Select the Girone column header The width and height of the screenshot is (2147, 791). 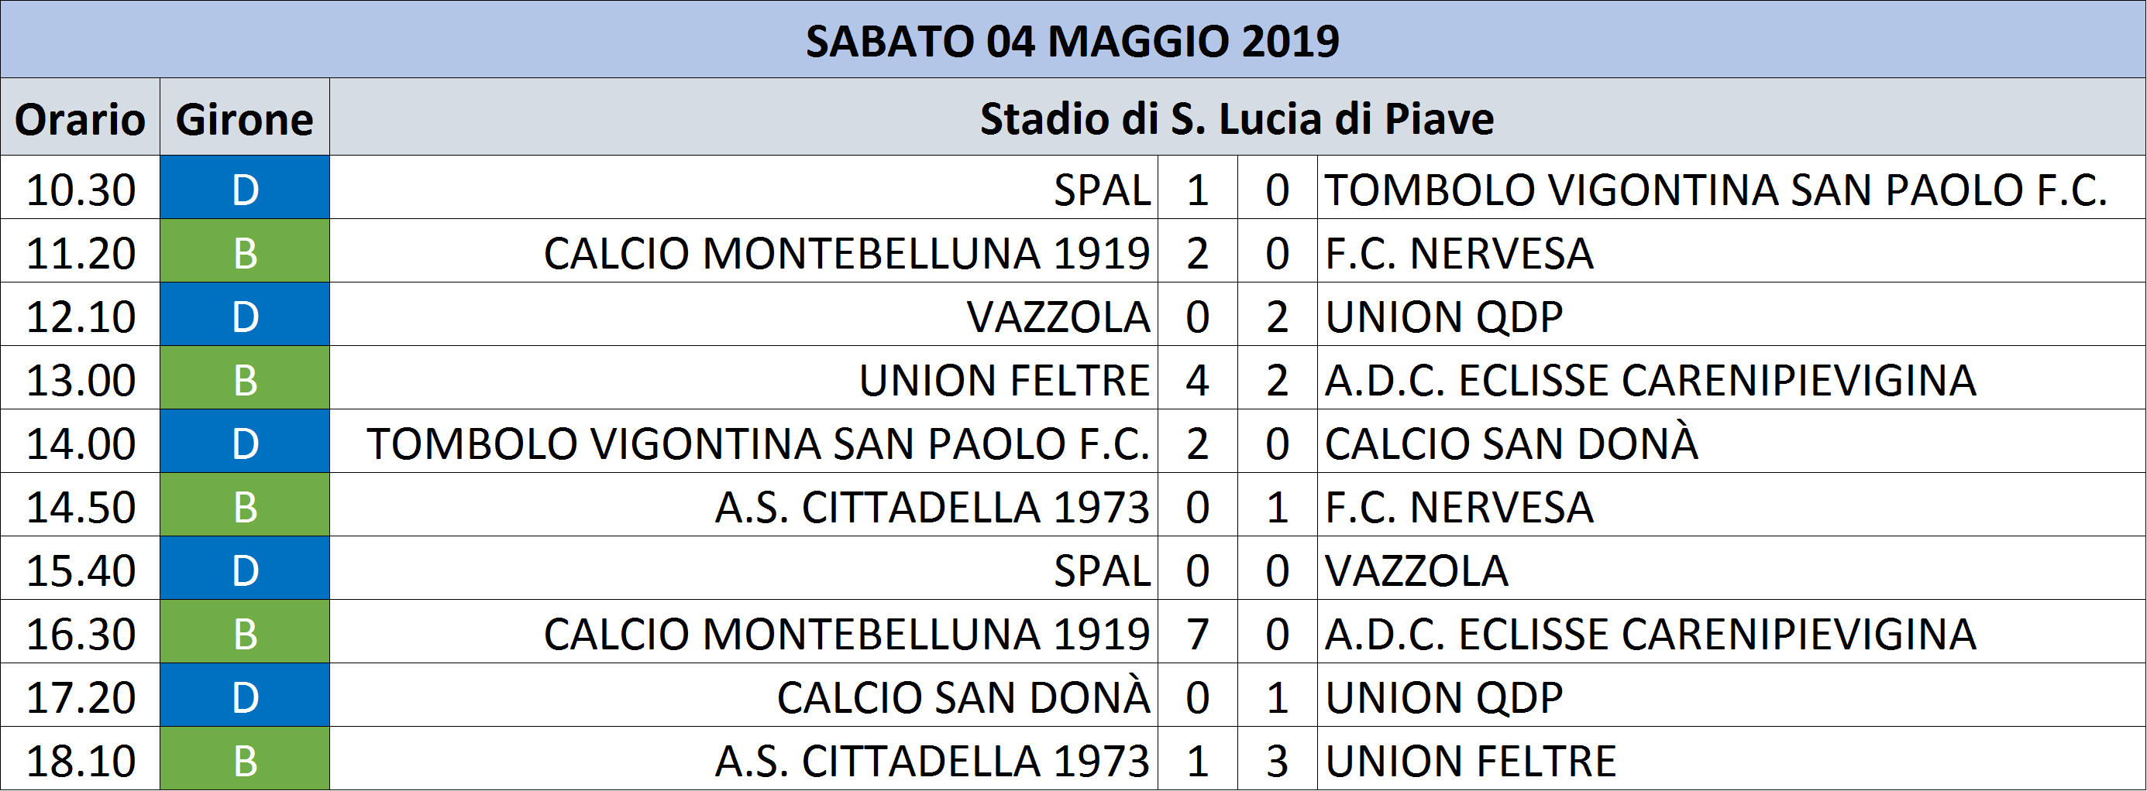point(244,118)
